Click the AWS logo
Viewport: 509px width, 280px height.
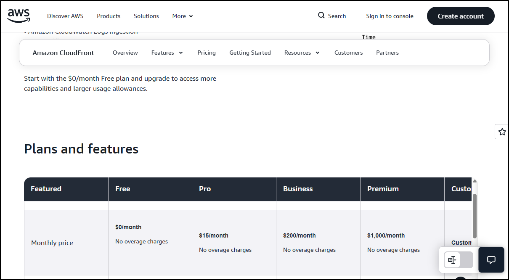point(19,16)
